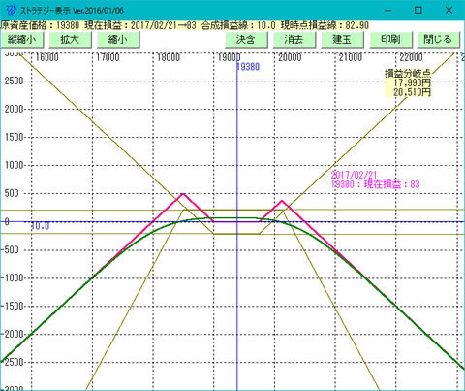Click the 印刷 print button
This screenshot has width=465, height=391.
tap(391, 40)
